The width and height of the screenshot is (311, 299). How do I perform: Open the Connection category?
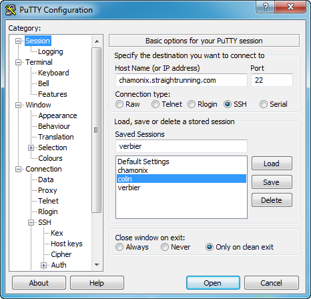[x=43, y=169]
